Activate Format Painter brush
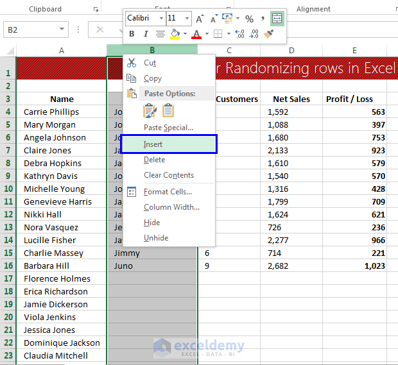Screen dimensions: 398x365 [x=268, y=34]
